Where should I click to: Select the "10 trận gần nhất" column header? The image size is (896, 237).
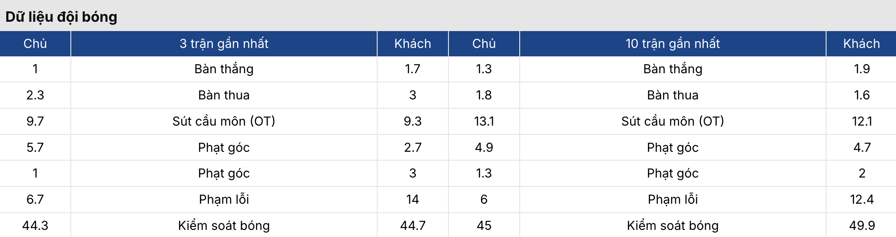tap(672, 43)
